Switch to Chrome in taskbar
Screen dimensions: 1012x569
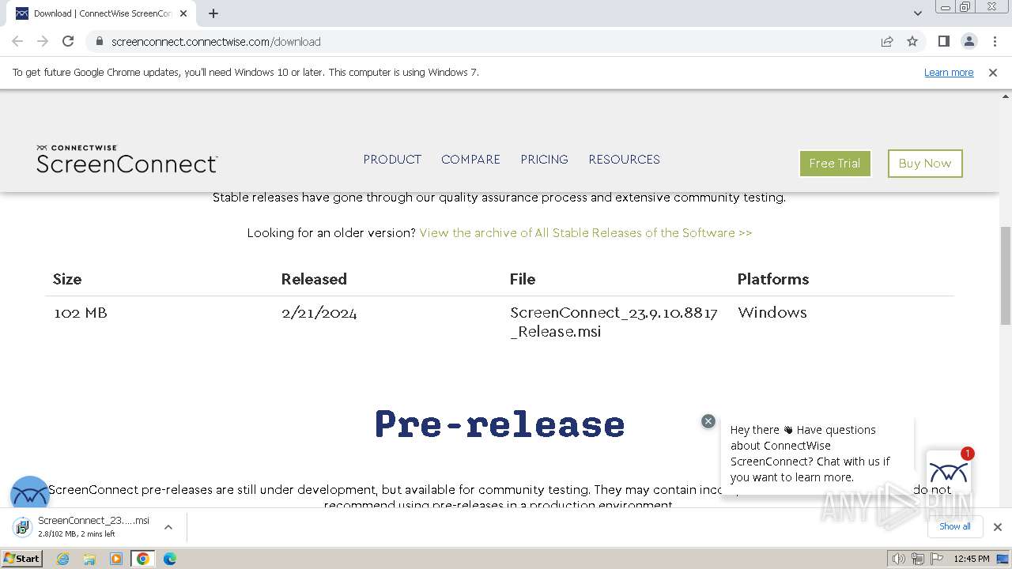coord(143,559)
